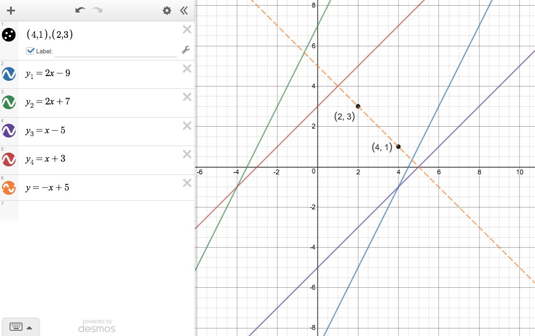Open wrench options for points expression
The width and height of the screenshot is (535, 336).
click(x=186, y=50)
